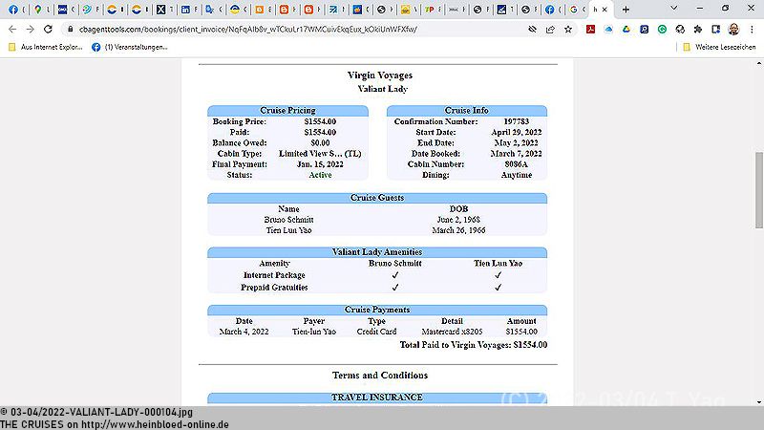Click the 'Internet Package' amenity row label
Viewport: 764px width, 430px height.
pos(274,275)
